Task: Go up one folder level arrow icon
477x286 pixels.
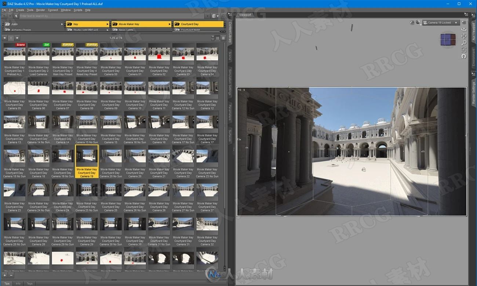Action: click(16, 16)
